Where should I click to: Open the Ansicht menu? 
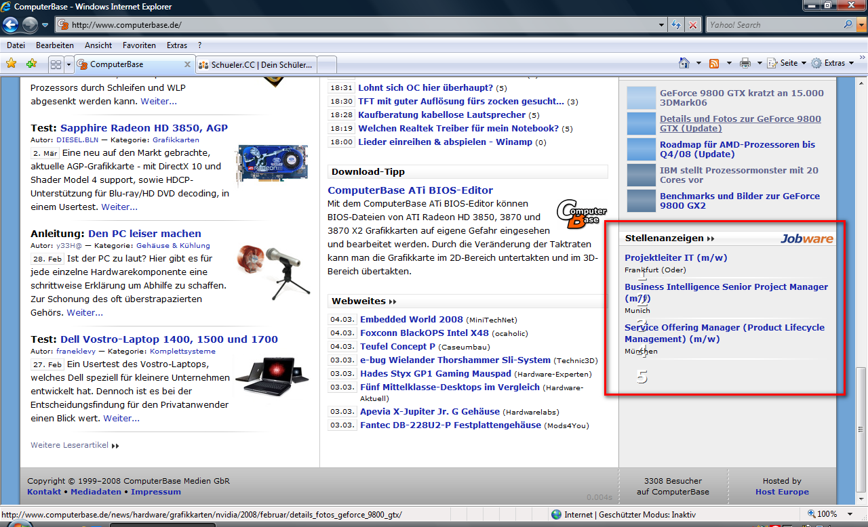tap(98, 45)
